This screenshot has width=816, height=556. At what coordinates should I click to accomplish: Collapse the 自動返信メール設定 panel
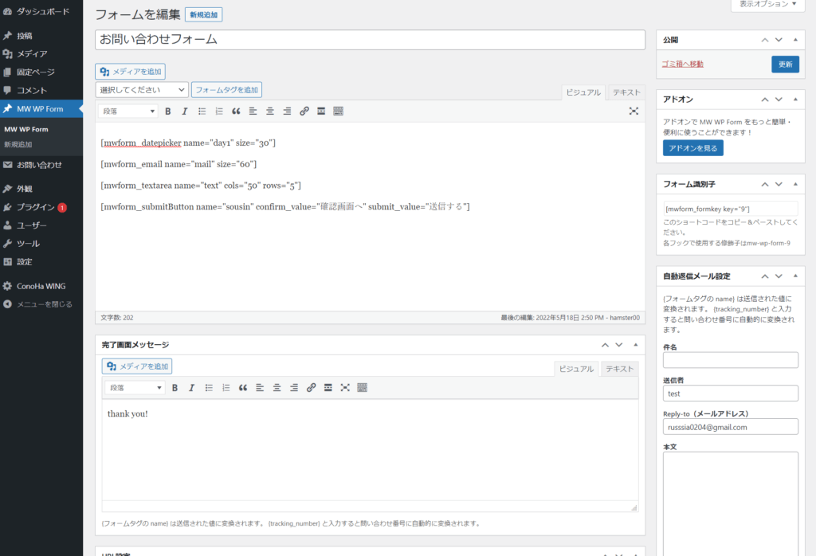click(795, 276)
